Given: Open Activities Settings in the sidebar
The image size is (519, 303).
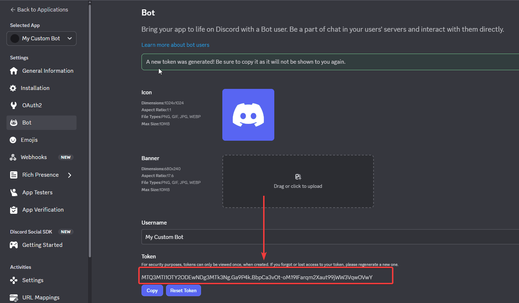Looking at the screenshot, I should 32,280.
